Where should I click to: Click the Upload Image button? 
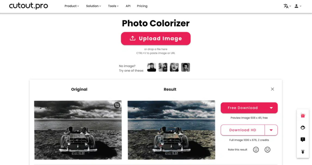156,38
